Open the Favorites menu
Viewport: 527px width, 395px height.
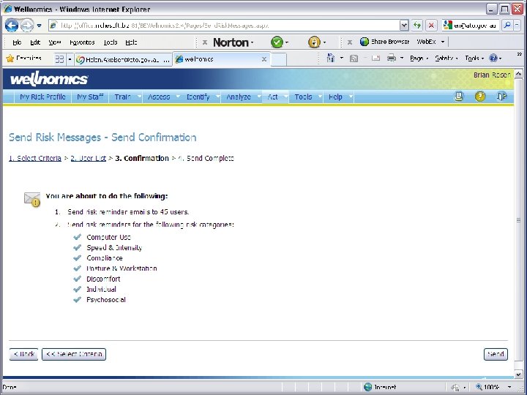[x=82, y=42]
